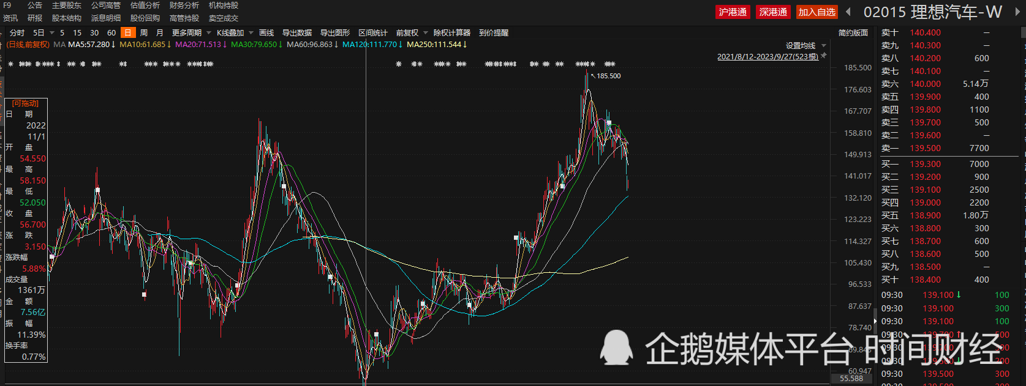Click 卖六 price 140.000
This screenshot has height=386, width=1026.
(925, 84)
